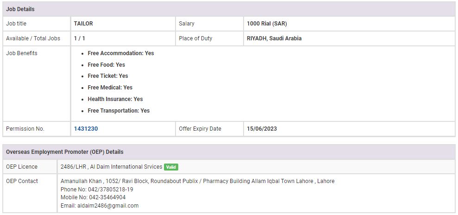Click the 1000 Rial (SAR) salary value
This screenshot has height=215, width=458.
coord(267,24)
